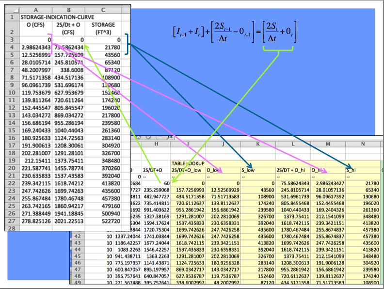Click cell containing 1237.24044 in row 42

(x=128, y=237)
